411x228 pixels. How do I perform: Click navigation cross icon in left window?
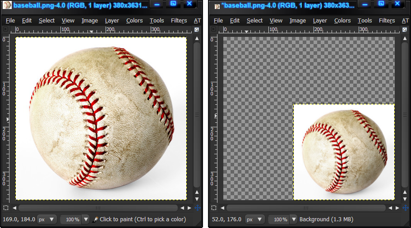197,208
